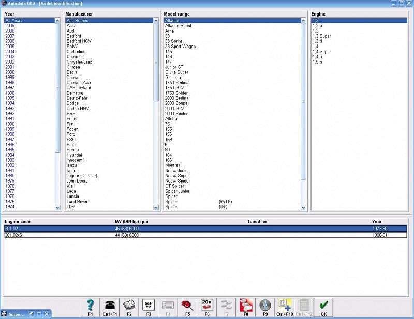Select engine code row 301.02/S
The height and width of the screenshot is (319, 414).
[205, 235]
